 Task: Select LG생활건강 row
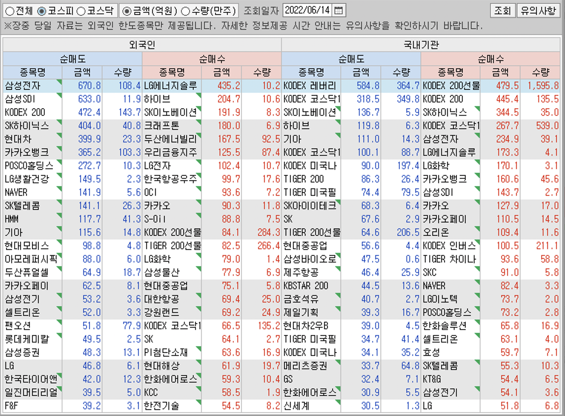(32, 179)
